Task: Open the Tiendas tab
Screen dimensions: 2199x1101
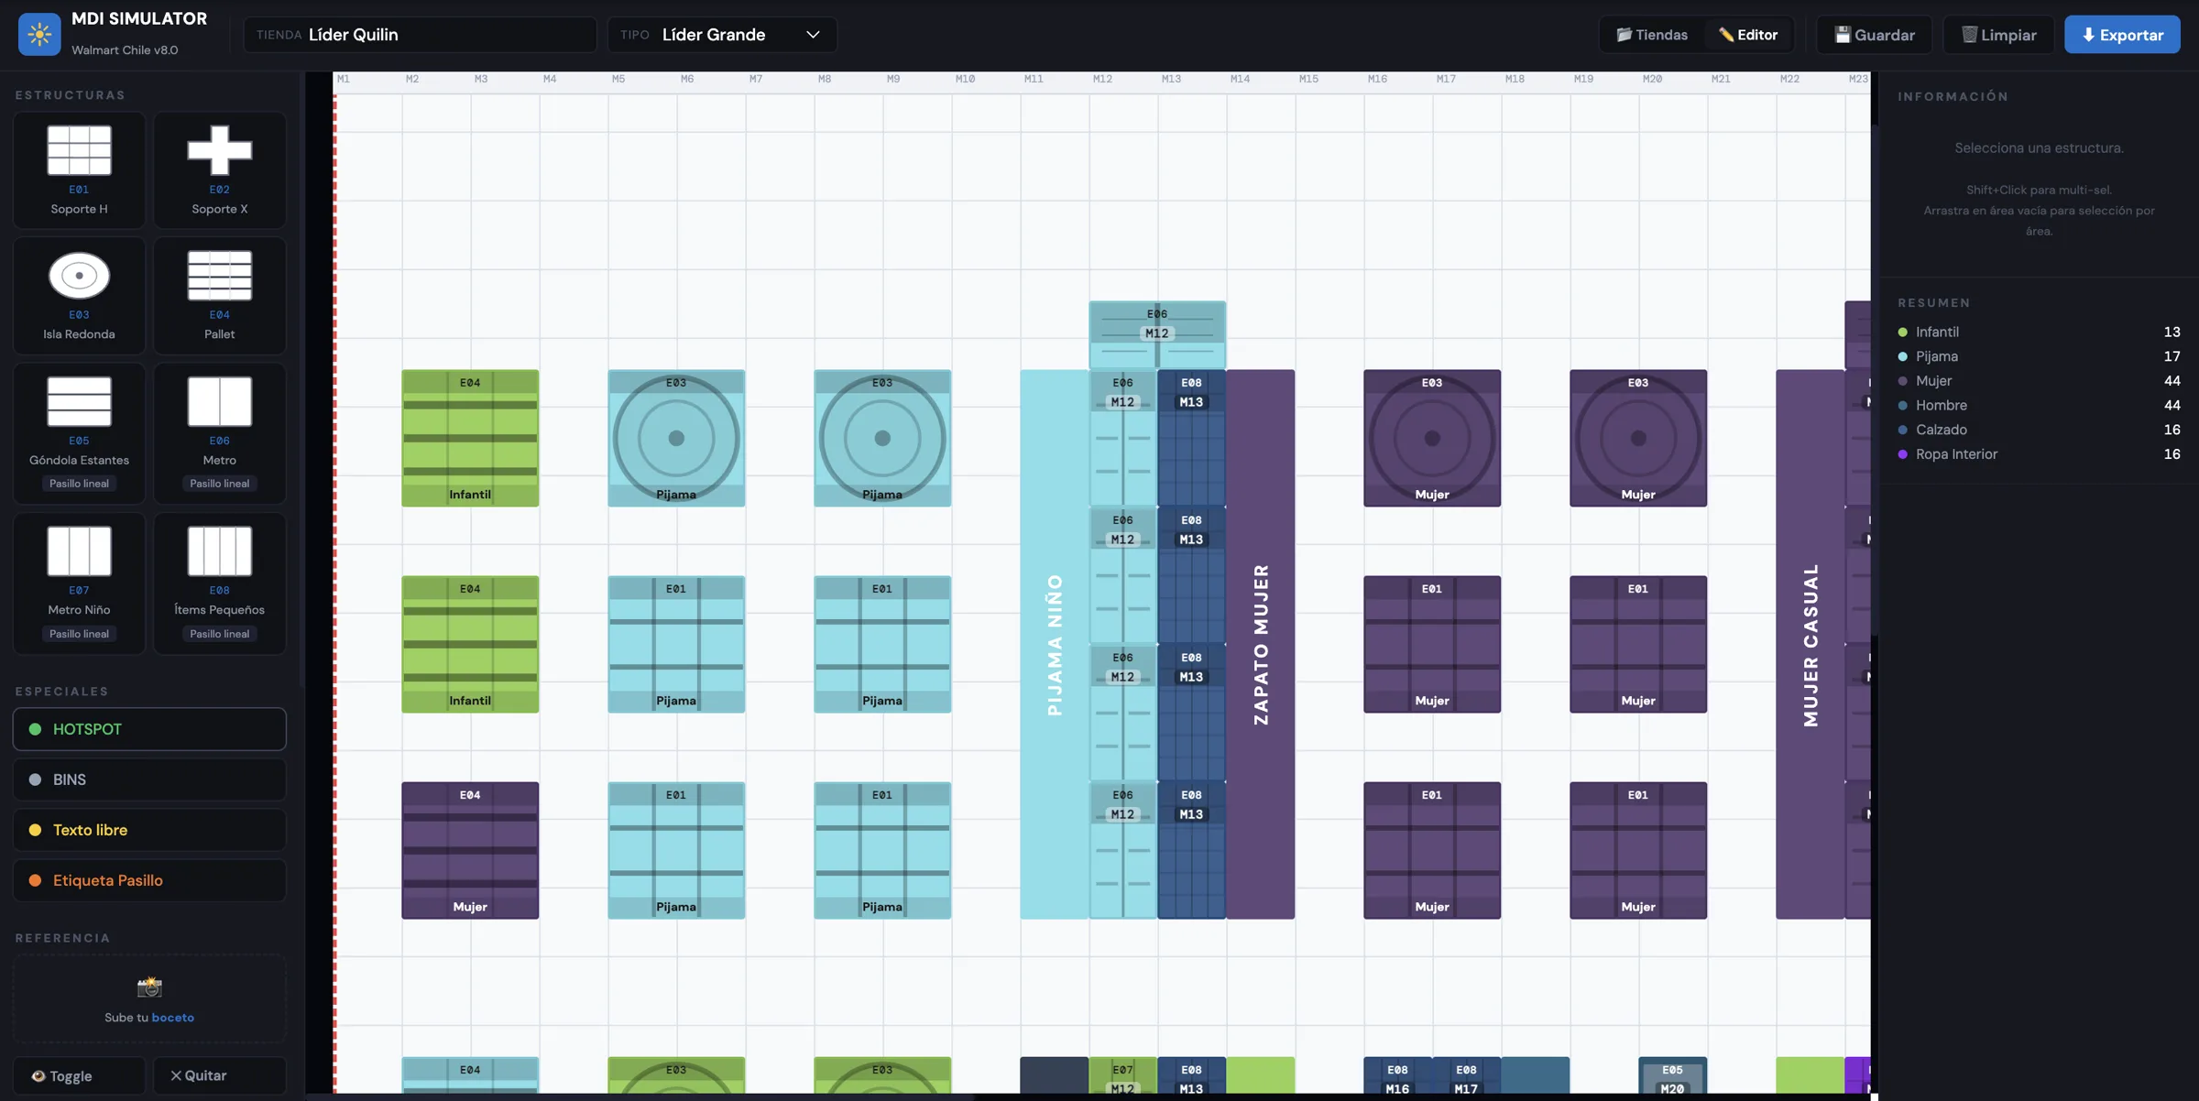Action: pyautogui.click(x=1652, y=35)
